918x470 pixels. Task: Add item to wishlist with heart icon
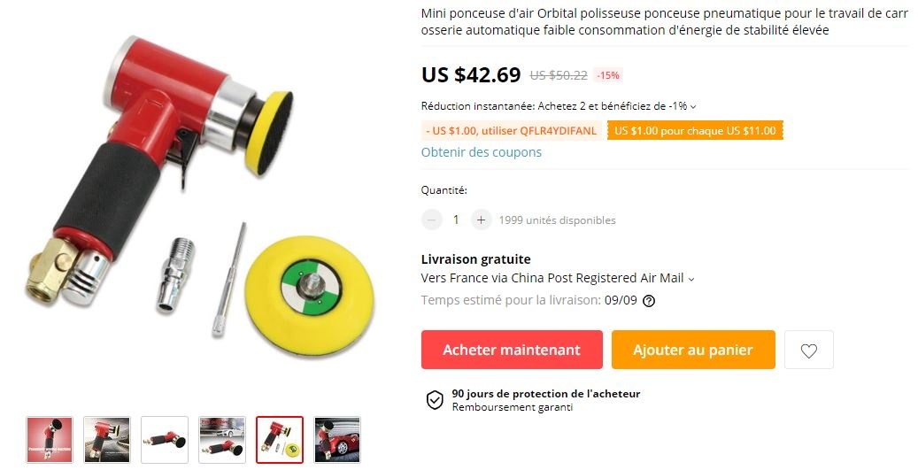click(x=808, y=350)
